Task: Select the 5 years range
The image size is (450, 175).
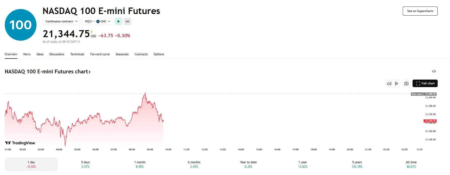Action: tap(357, 164)
